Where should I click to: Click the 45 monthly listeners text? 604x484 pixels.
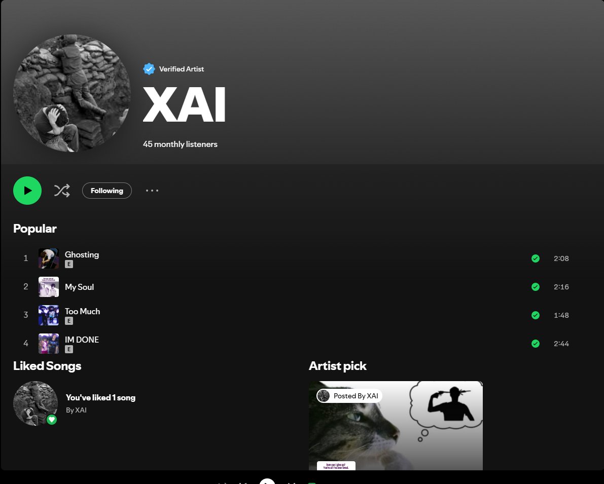(180, 144)
